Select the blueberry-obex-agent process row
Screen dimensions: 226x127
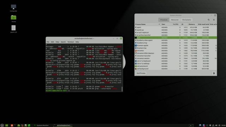pyautogui.click(x=176, y=40)
